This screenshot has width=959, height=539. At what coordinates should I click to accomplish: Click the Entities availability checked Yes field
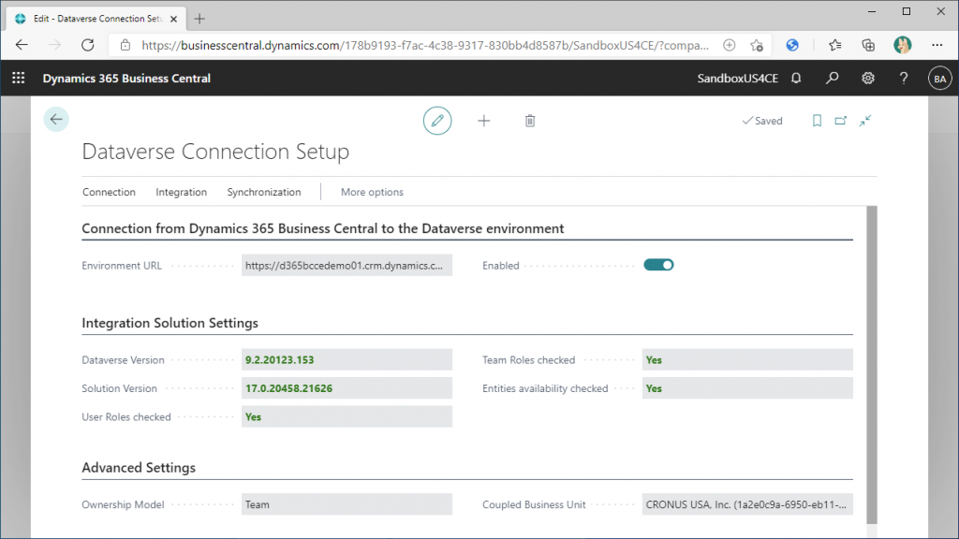[x=747, y=388]
